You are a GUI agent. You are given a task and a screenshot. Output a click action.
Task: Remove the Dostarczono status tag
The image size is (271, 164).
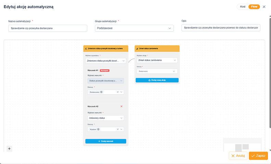[x=101, y=92]
